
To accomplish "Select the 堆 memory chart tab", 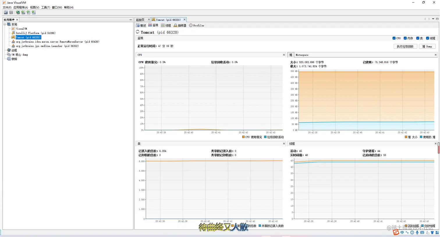I will tap(291, 55).
